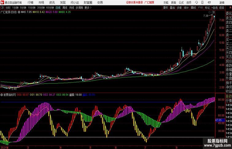Open the customer service headset icon
232x149 pixels.
pos(196,2)
